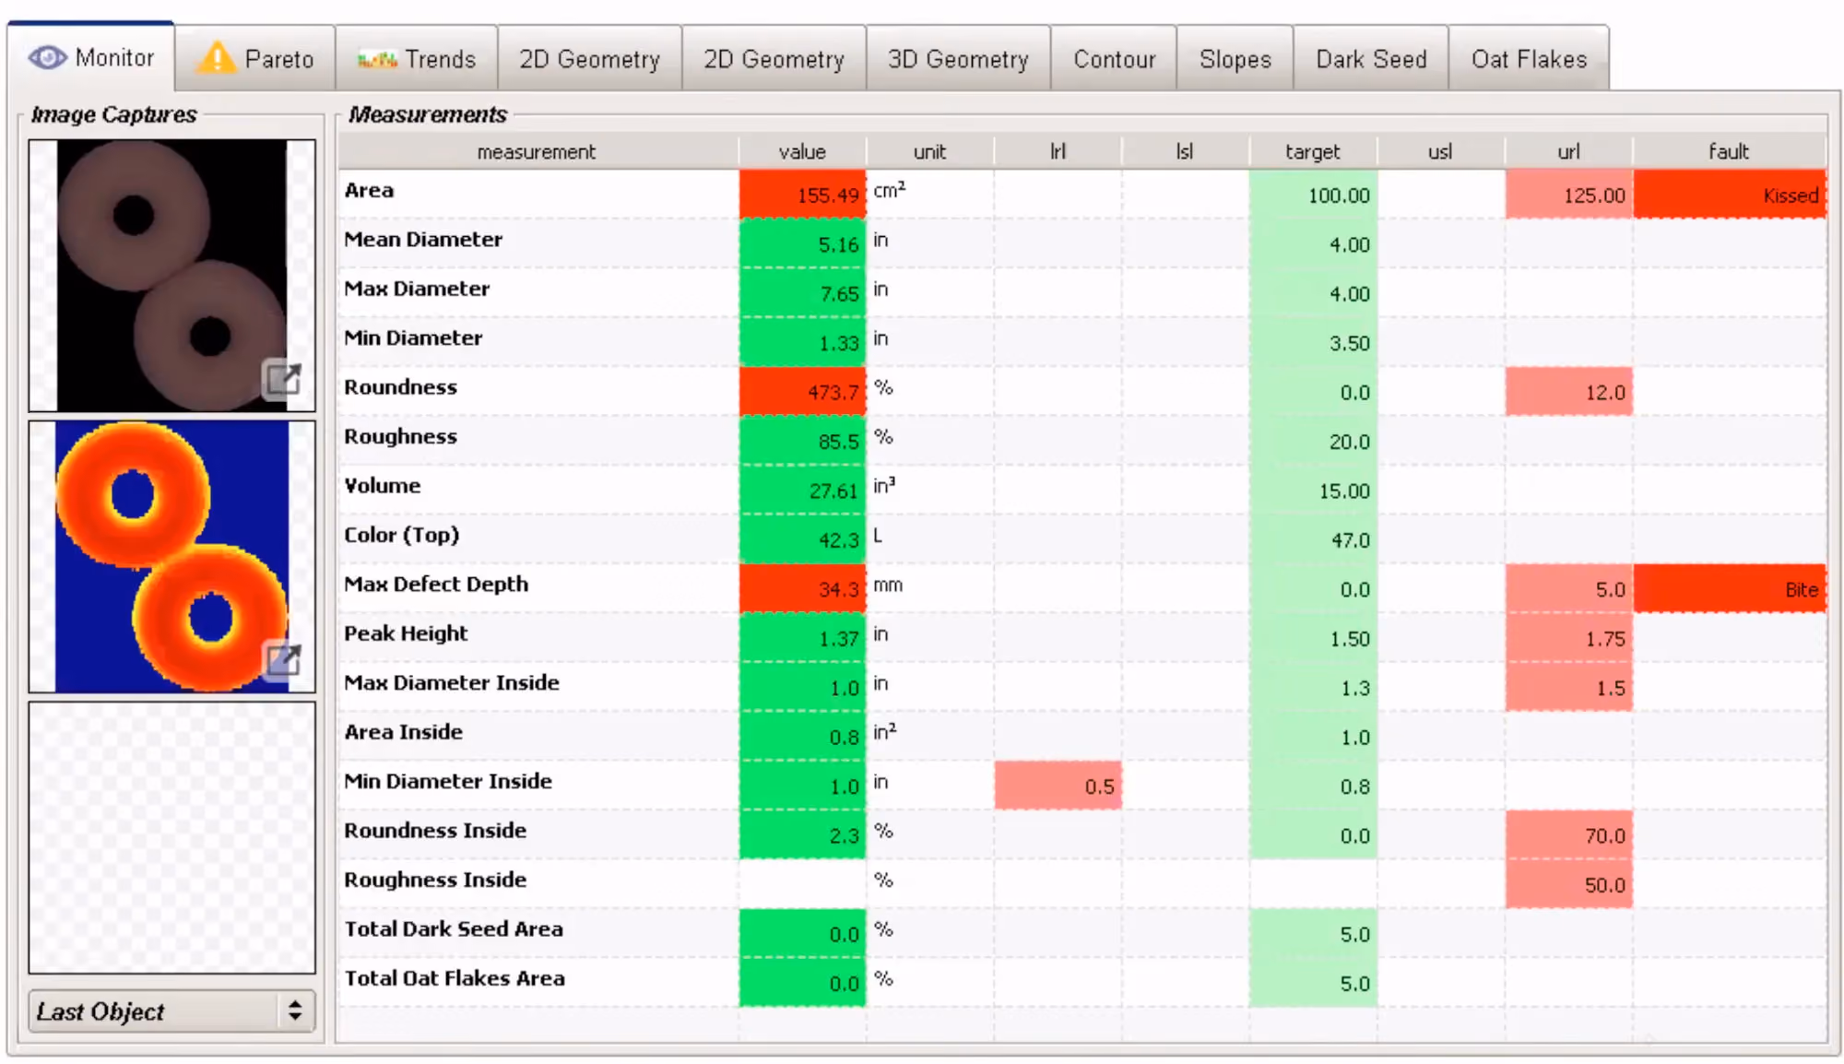Click the measurement column header
1844x1064 pixels.
click(538, 152)
